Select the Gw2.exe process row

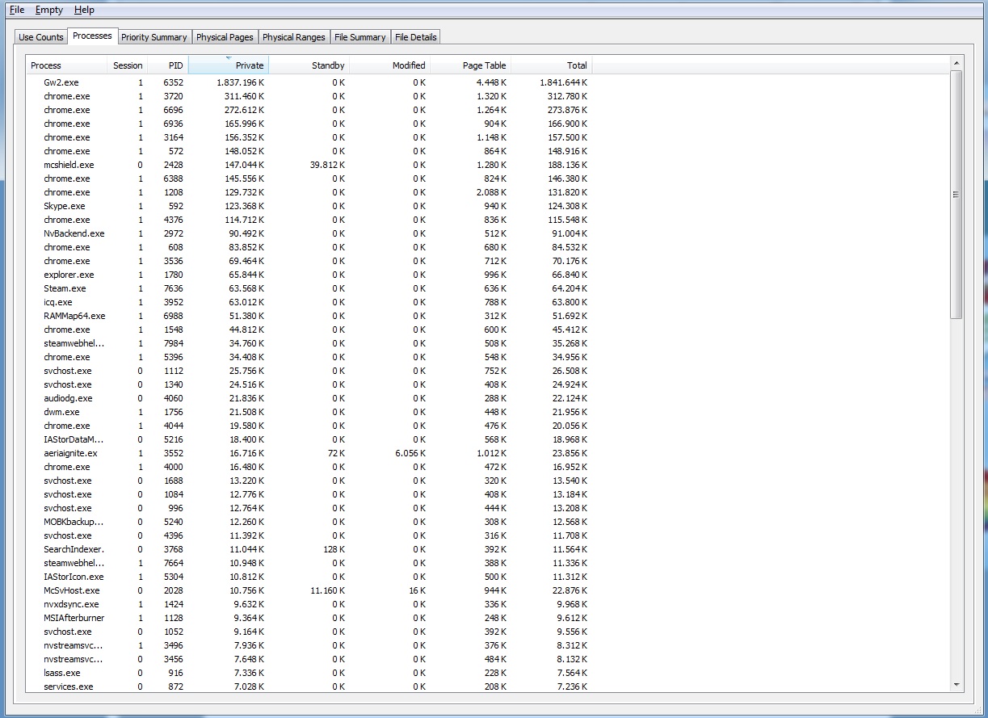[309, 82]
